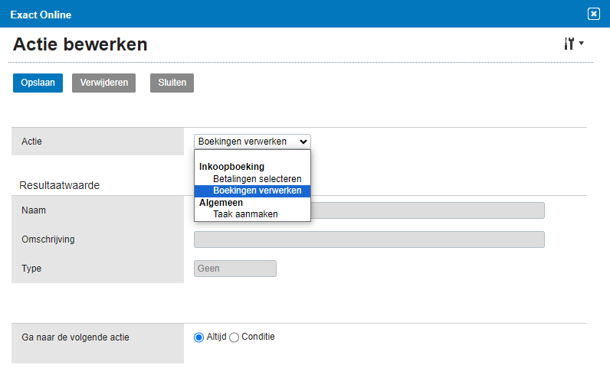Screen dimensions: 610x391
Task: Click the Exact Online title bar text
Action: pyautogui.click(x=41, y=14)
